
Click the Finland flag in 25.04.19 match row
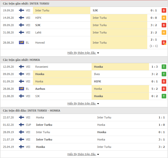[22, 147]
